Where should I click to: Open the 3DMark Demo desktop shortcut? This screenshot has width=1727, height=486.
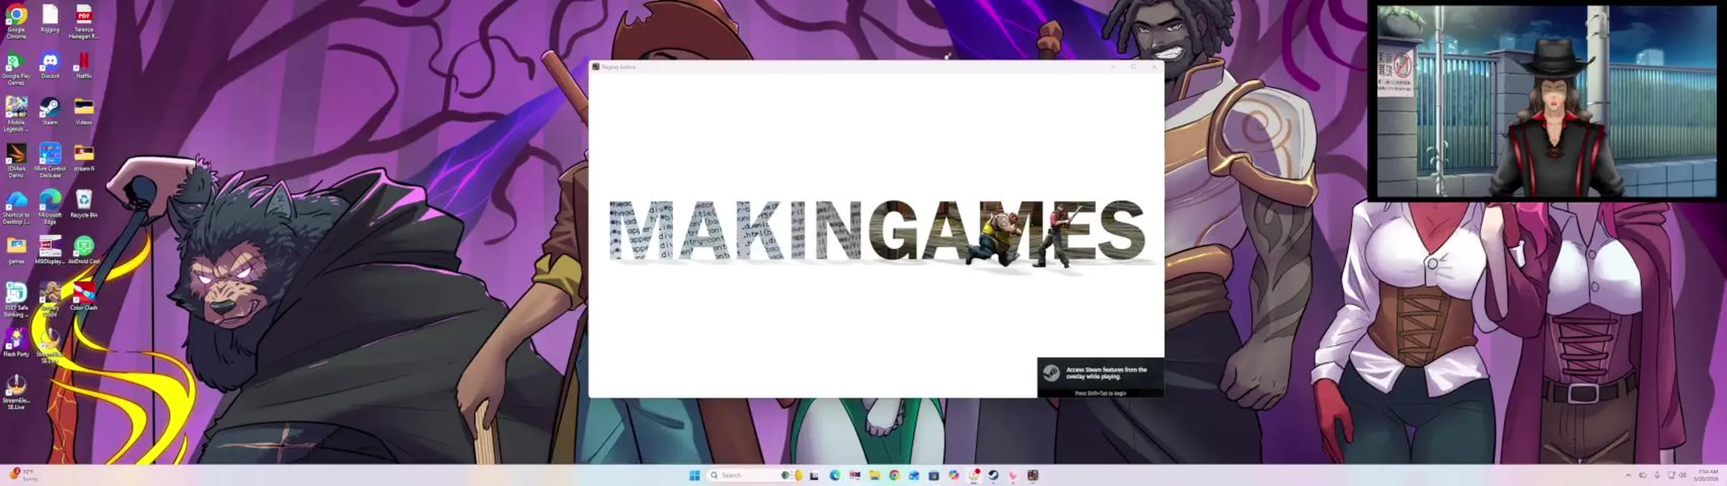coord(16,160)
